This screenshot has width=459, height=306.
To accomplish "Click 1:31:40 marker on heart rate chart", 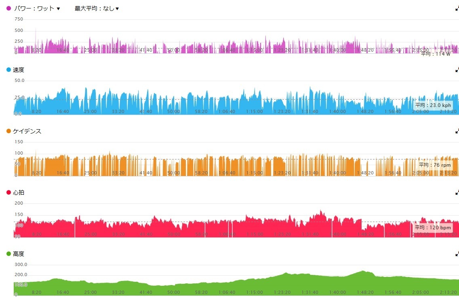I will [x=310, y=234].
